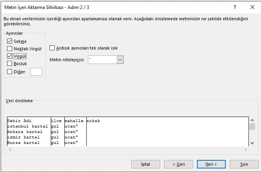This screenshot has width=261, height=172.
Task: Open the Metin niteleyicisi dropdown
Action: click(x=120, y=60)
